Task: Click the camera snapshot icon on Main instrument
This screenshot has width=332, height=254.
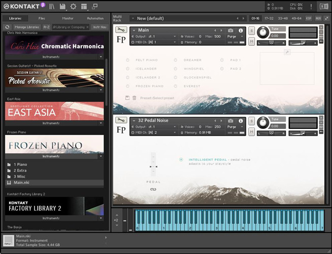Action: (x=230, y=30)
